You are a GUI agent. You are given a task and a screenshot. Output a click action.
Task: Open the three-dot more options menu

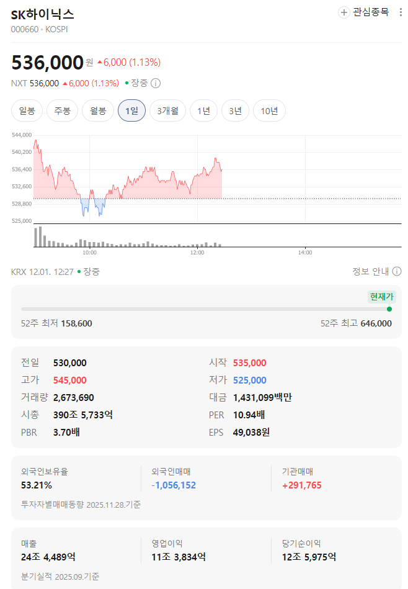pyautogui.click(x=401, y=12)
